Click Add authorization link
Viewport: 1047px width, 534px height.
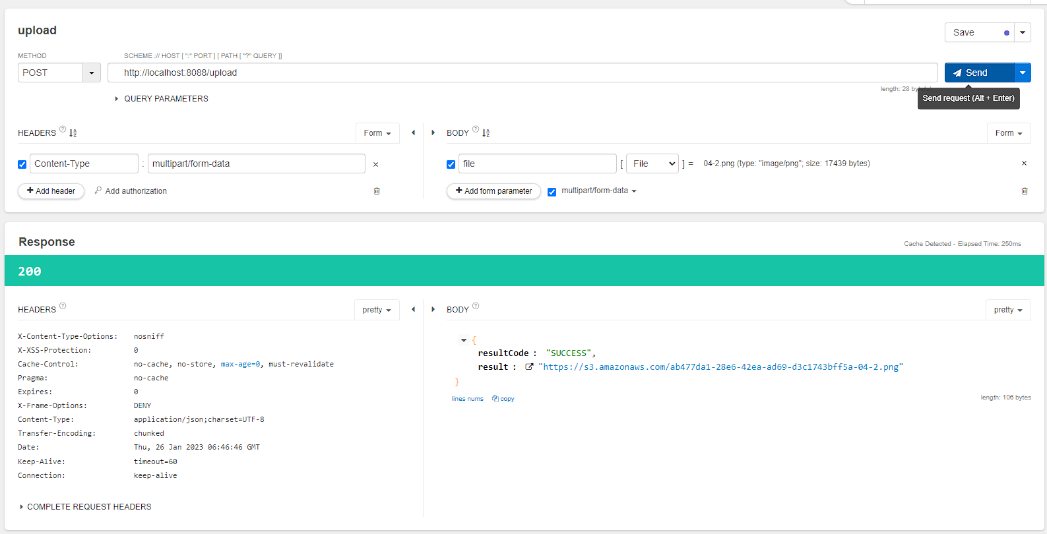(131, 191)
